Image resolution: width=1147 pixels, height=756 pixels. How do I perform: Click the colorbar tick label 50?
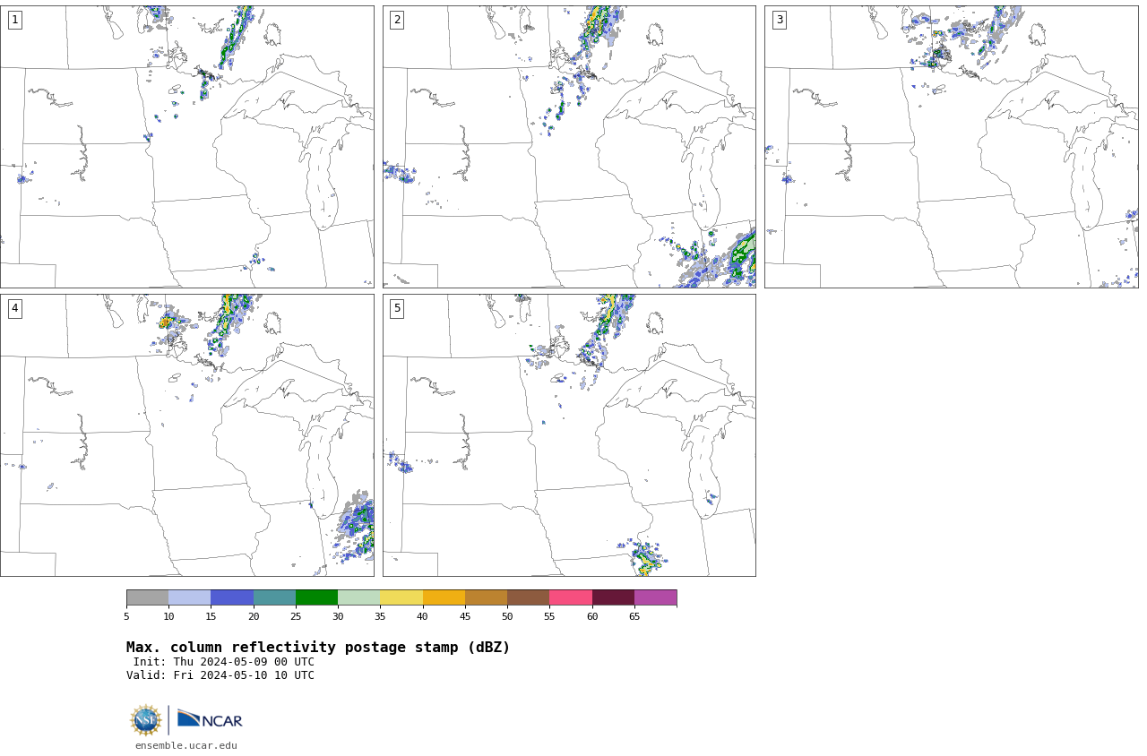[507, 616]
